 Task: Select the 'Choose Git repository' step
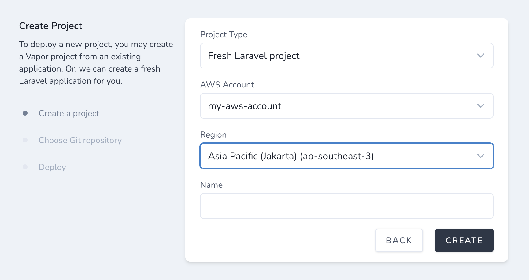pyautogui.click(x=80, y=140)
